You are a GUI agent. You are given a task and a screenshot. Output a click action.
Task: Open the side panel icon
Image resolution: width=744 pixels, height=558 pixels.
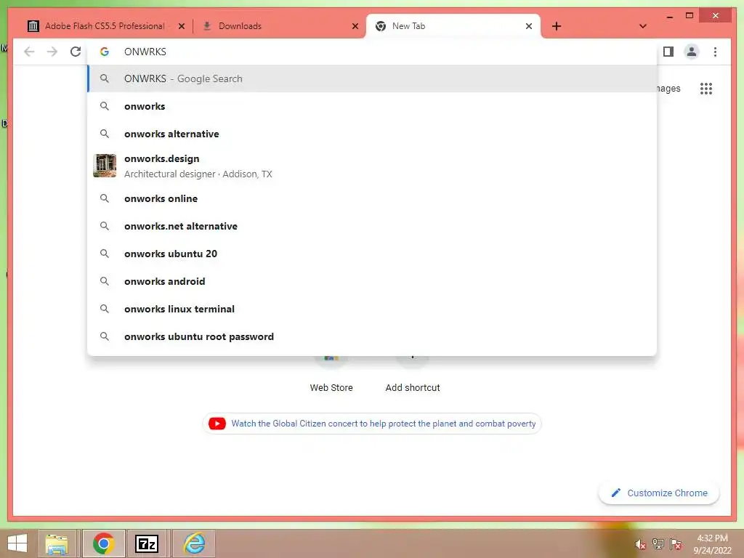click(668, 52)
